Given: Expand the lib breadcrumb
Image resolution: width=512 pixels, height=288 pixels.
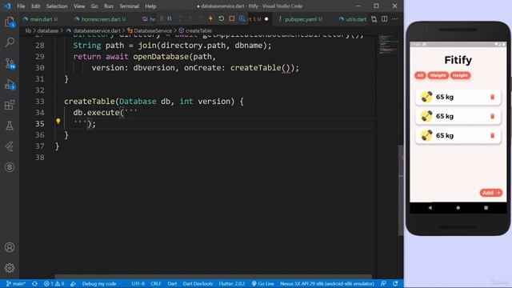Looking at the screenshot, I should click(29, 30).
